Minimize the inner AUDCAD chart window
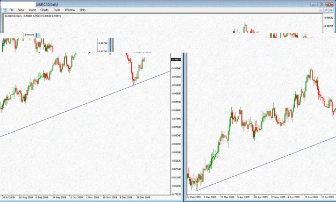The width and height of the screenshot is (336, 202). click(321, 10)
